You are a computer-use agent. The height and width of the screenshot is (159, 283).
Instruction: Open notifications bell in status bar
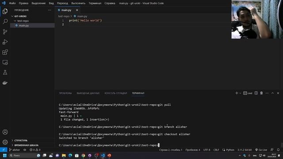click(278, 150)
